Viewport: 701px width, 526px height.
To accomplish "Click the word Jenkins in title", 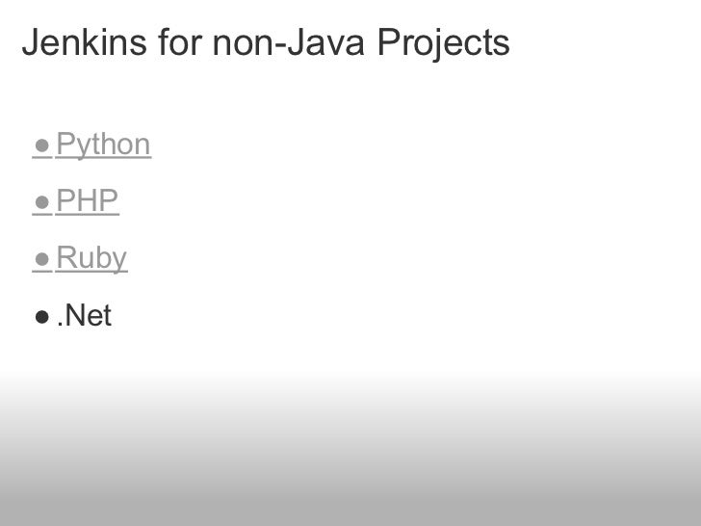I will pos(79,42).
